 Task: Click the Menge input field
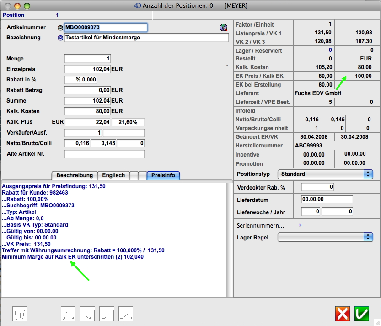(x=87, y=59)
